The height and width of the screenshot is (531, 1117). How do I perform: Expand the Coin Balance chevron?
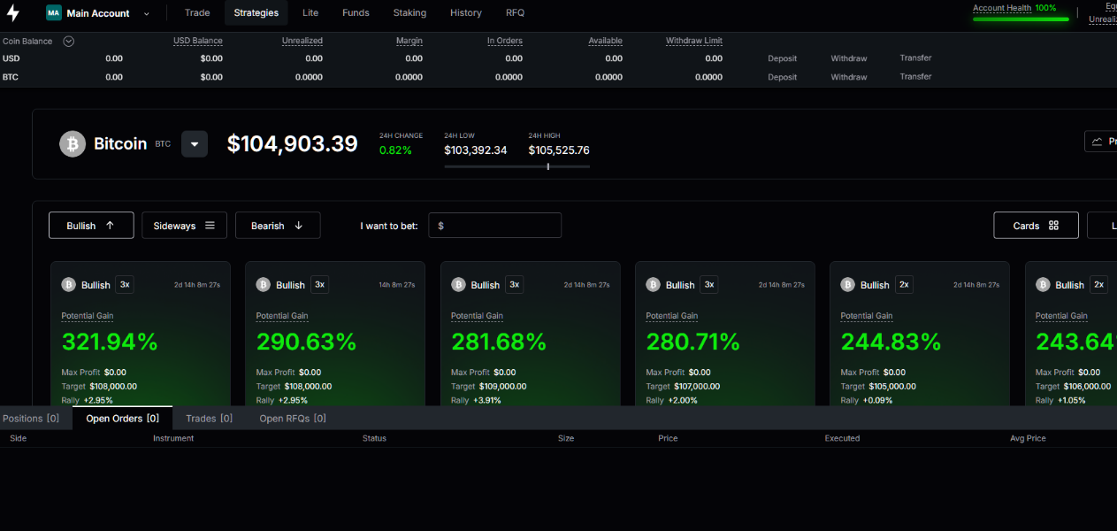pos(68,42)
